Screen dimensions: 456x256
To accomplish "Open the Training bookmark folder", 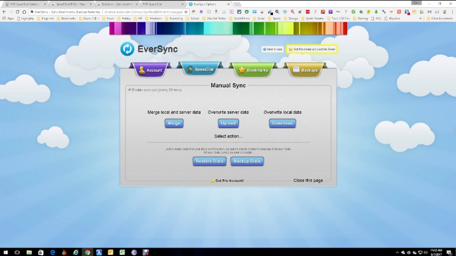I will pos(360,19).
